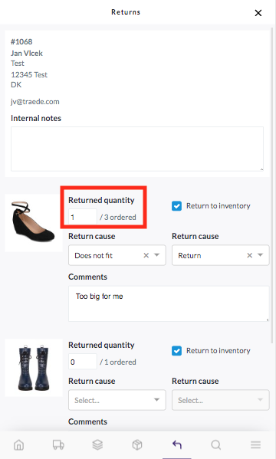Click the returned quantity field showing 0
This screenshot has height=459, width=276.
(82, 362)
